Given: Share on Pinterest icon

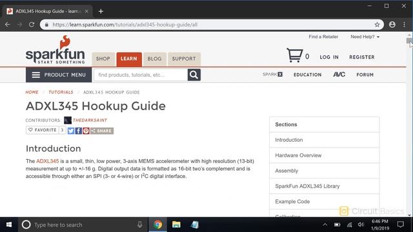Looking at the screenshot, I should [86, 131].
